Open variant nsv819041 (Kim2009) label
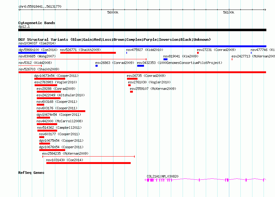The height and width of the screenshot is (197, 275). click(x=181, y=56)
